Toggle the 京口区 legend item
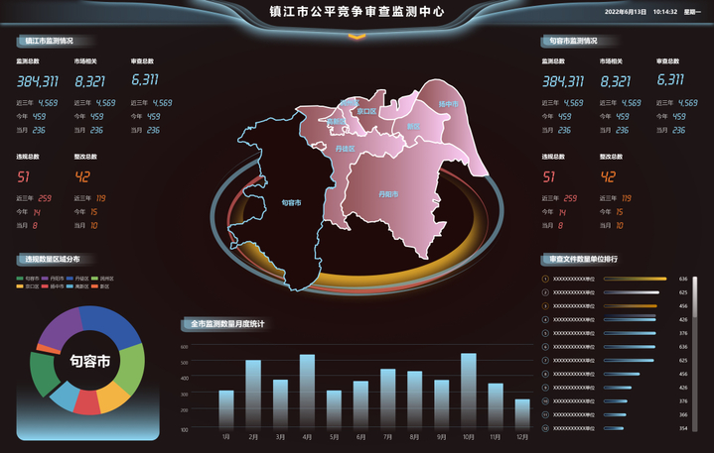 tap(29, 285)
